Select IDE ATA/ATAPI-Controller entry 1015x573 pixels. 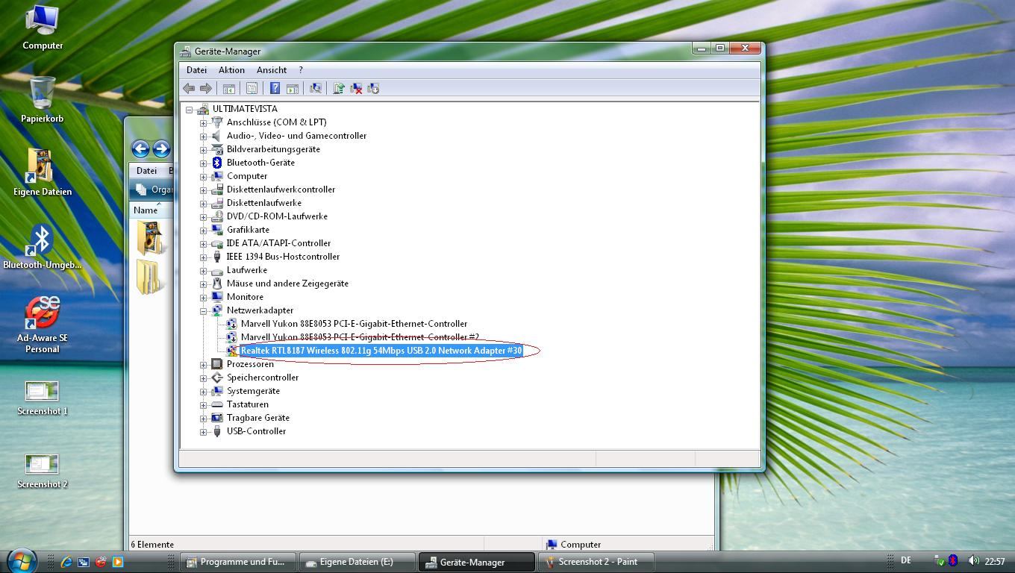(x=278, y=243)
